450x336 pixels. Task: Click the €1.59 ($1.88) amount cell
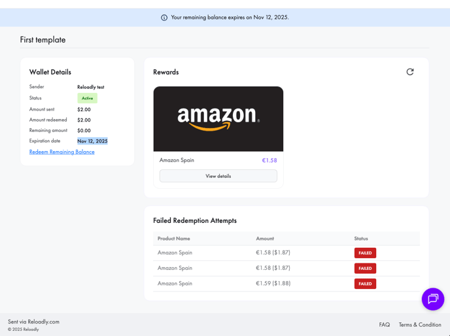[273, 283]
